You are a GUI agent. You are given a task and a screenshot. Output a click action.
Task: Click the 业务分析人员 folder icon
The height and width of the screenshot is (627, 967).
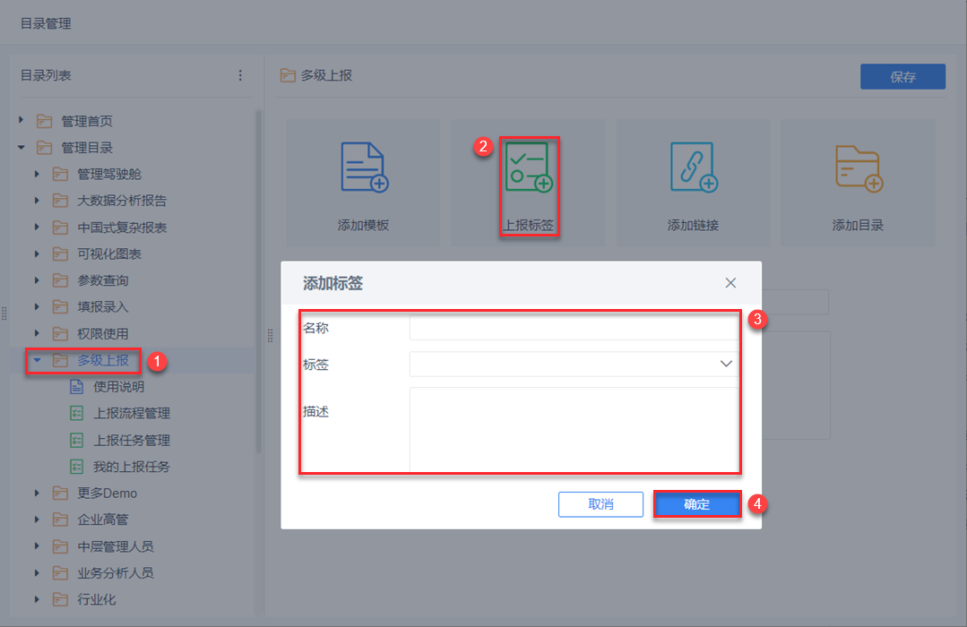pos(60,572)
